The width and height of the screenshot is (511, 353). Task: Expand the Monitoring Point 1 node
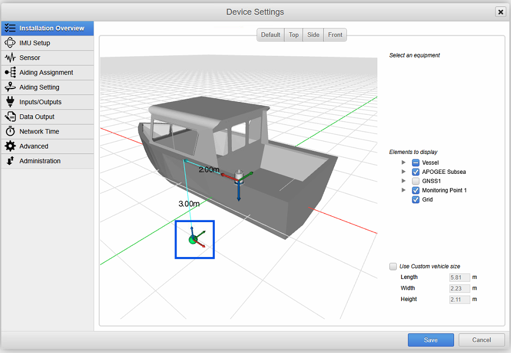pyautogui.click(x=404, y=190)
